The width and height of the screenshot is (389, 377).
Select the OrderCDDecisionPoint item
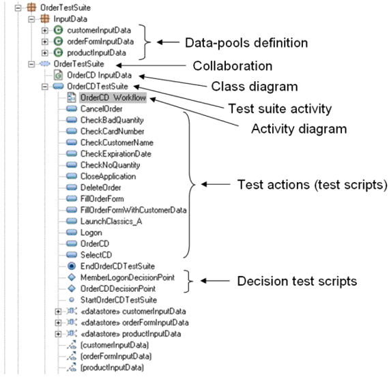tap(118, 289)
